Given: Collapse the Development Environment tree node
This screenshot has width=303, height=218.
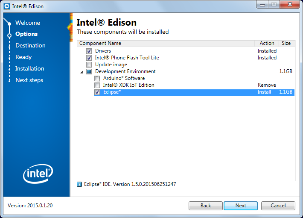Looking at the screenshot, I should point(82,72).
